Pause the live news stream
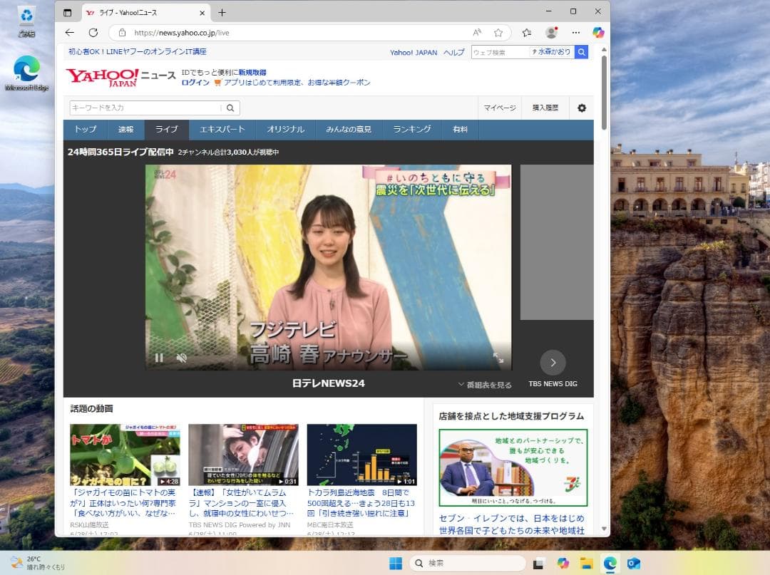This screenshot has width=770, height=575. [158, 359]
